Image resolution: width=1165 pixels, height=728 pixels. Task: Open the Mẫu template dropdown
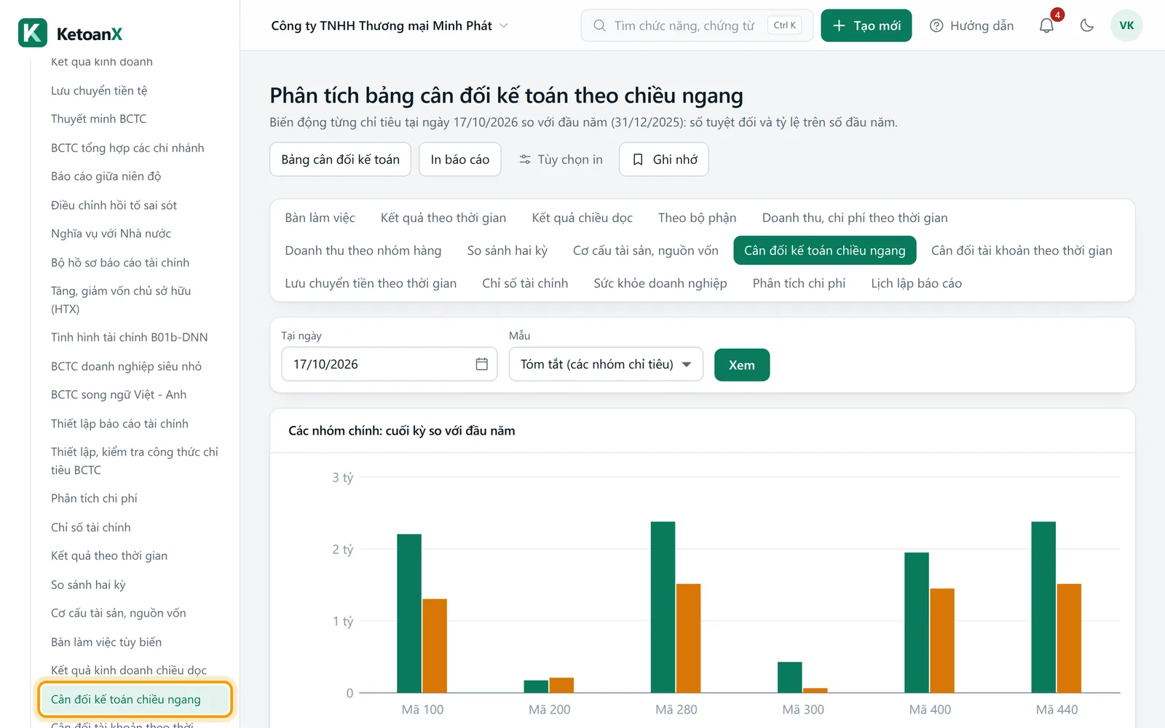pyautogui.click(x=606, y=364)
